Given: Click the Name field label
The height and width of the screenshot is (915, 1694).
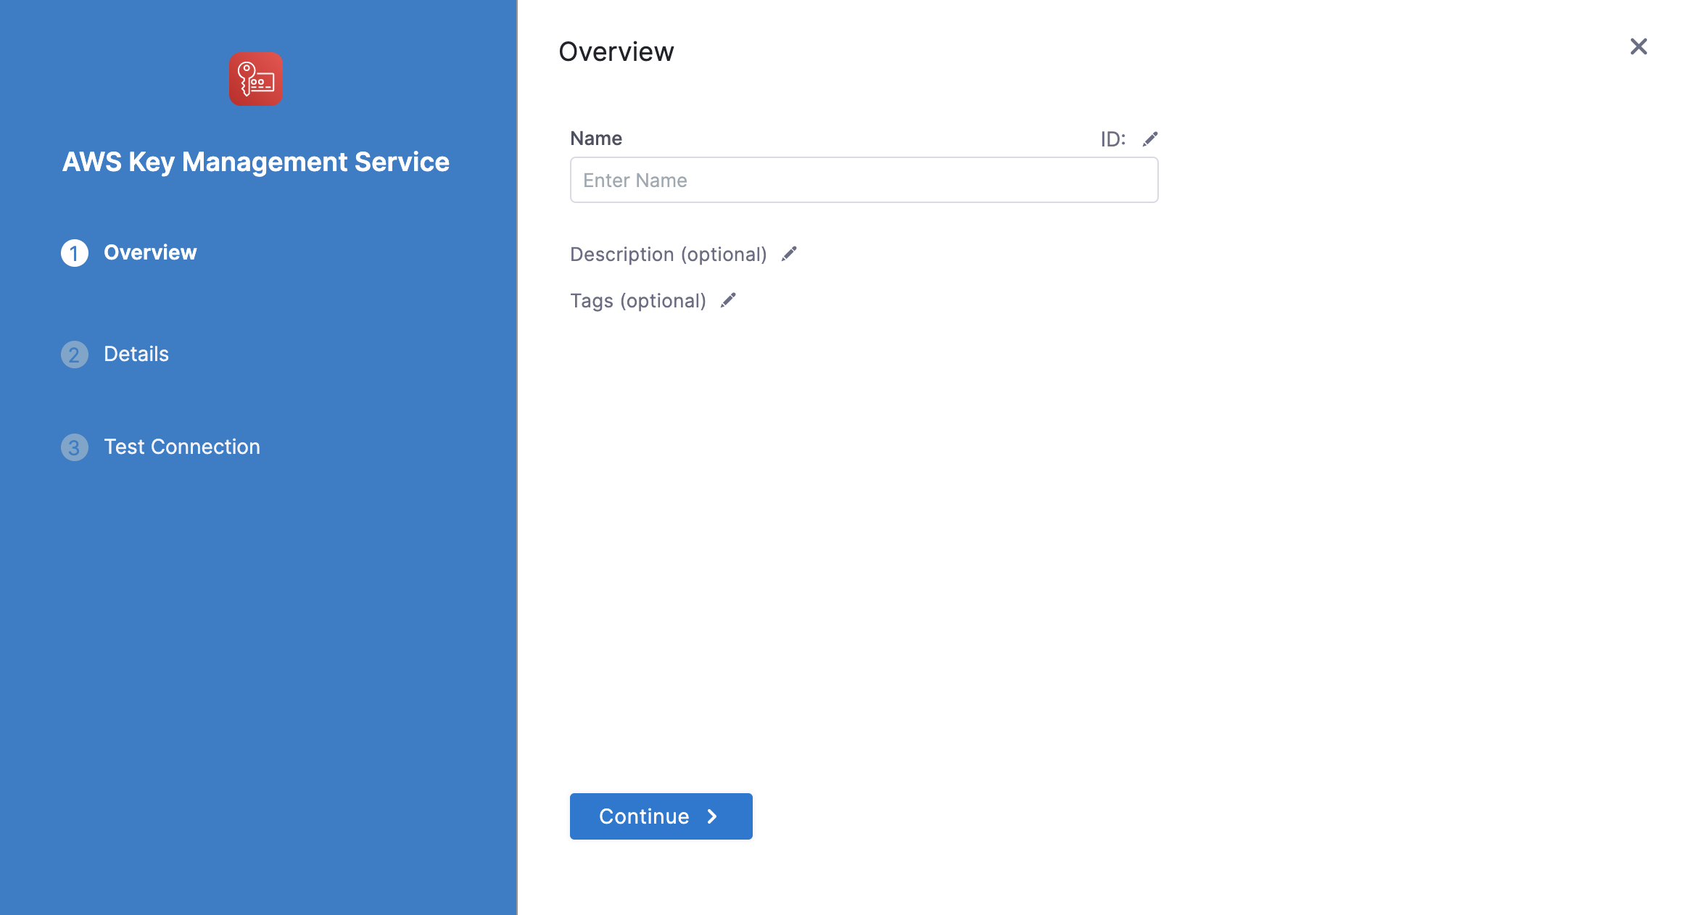Looking at the screenshot, I should (x=596, y=138).
